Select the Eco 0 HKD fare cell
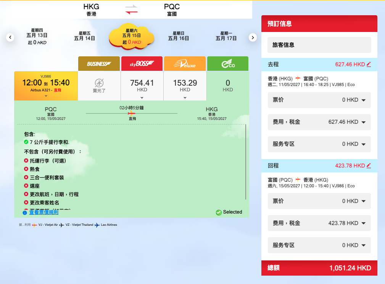 [x=228, y=86]
